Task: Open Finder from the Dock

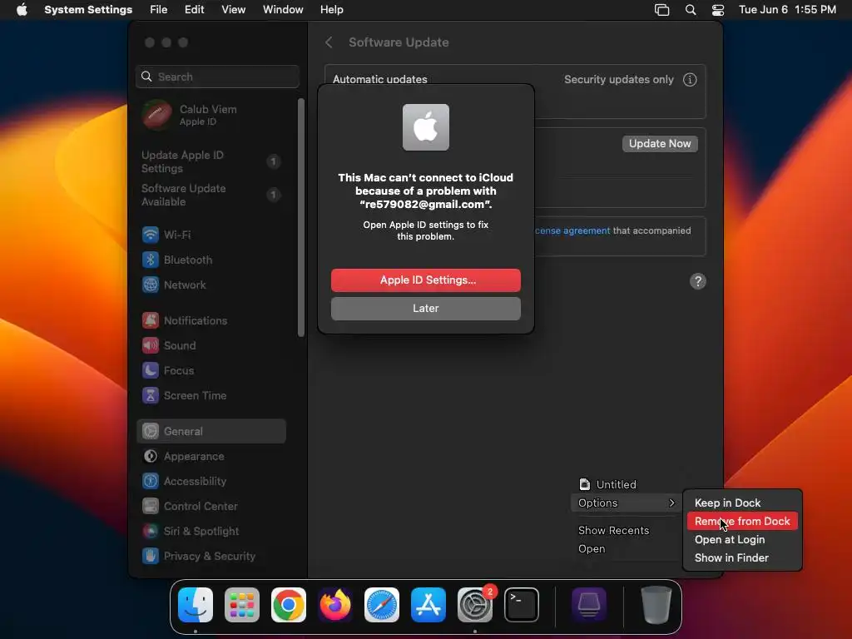Action: click(x=196, y=605)
